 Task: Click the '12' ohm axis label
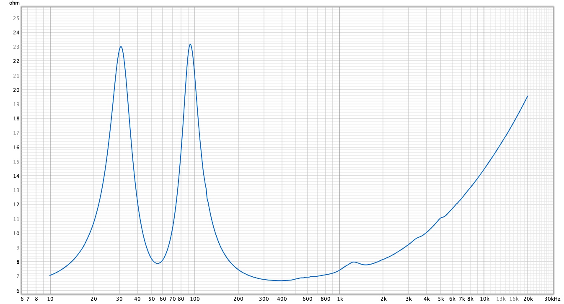[16, 205]
